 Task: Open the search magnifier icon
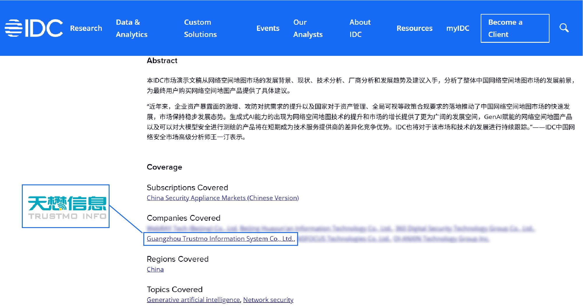click(564, 28)
